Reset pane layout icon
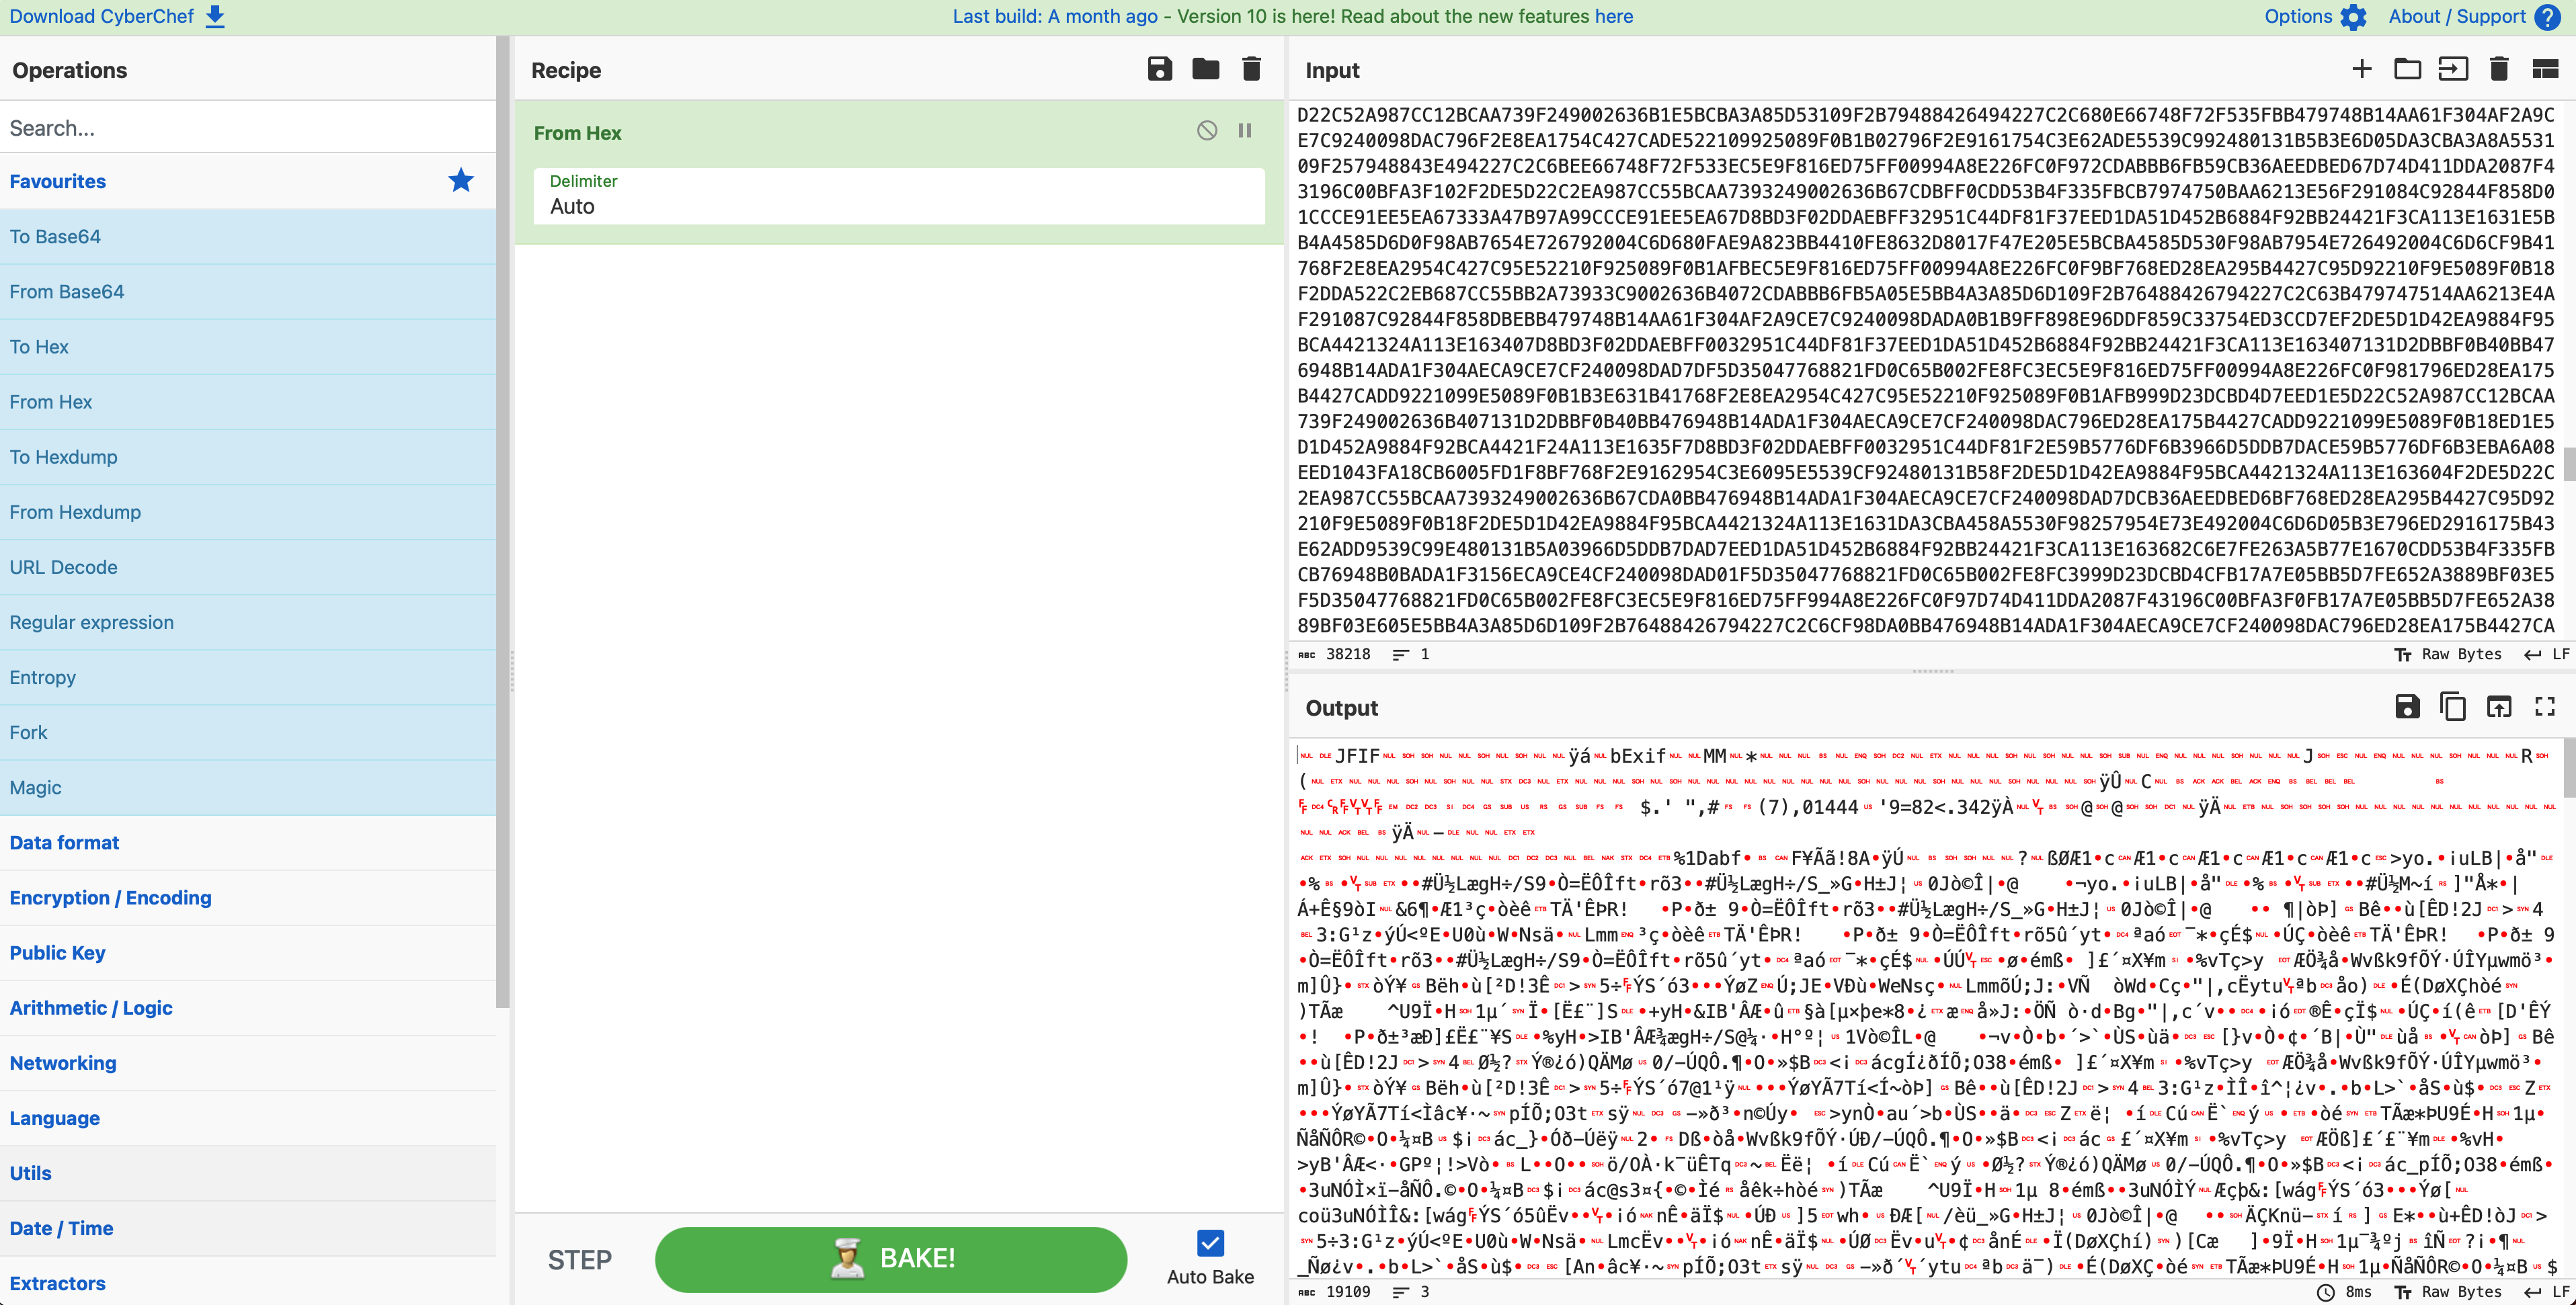Viewport: 2576px width, 1305px height. (2545, 69)
